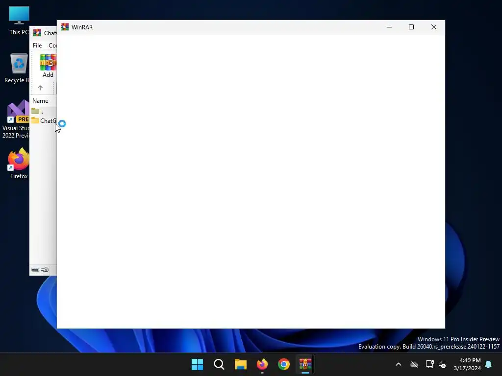Image resolution: width=502 pixels, height=376 pixels.
Task: Open the notifications bell
Action: [489, 364]
